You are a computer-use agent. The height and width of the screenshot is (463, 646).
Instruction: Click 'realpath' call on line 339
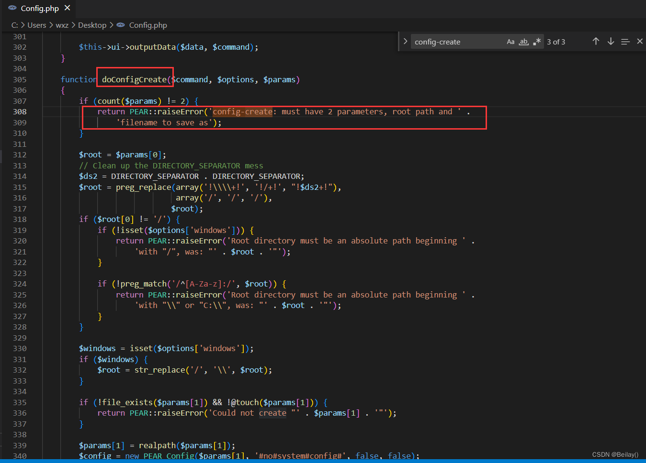(x=157, y=446)
